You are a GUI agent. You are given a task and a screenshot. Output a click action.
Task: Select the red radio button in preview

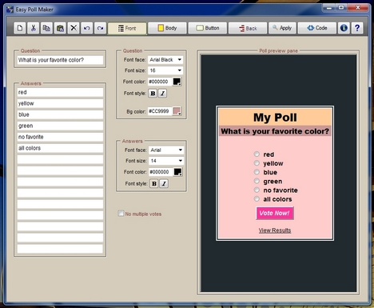(257, 154)
